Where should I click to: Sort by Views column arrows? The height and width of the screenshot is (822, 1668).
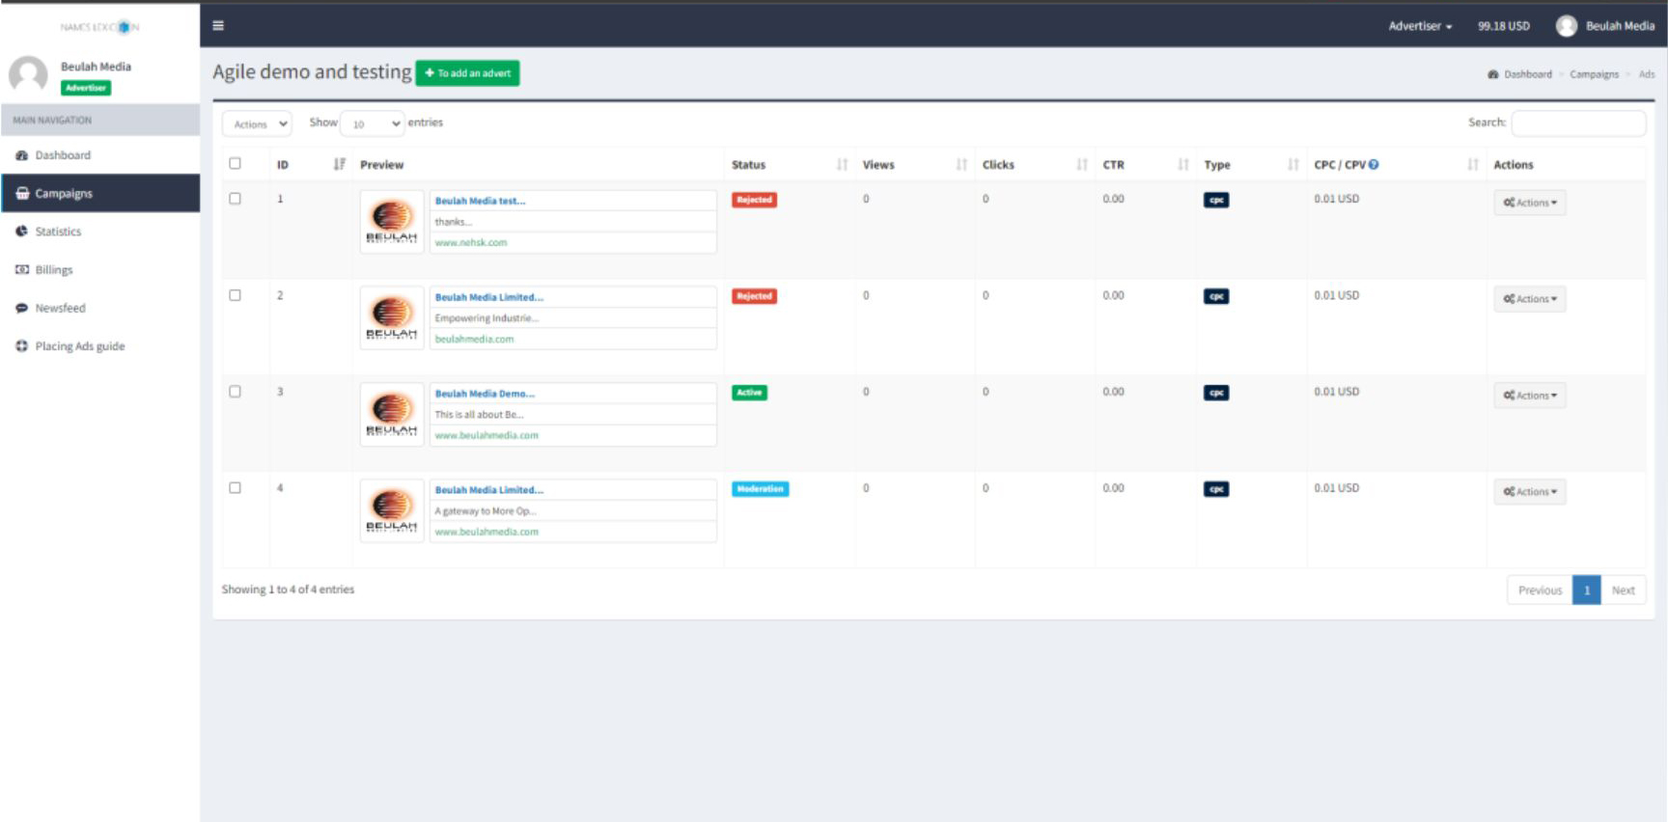[x=961, y=165]
